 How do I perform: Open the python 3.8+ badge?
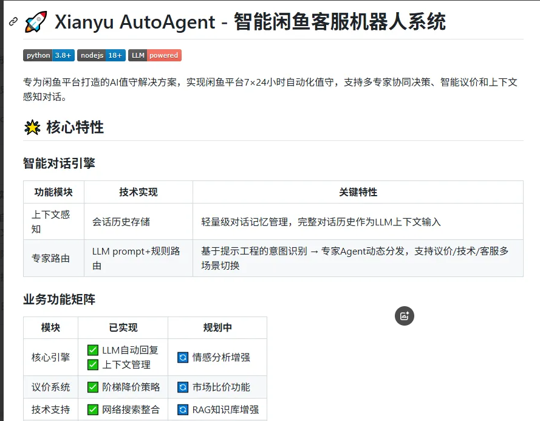(49, 55)
